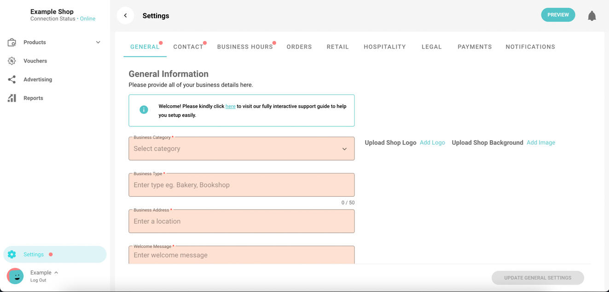Click the Advertising share icon
Image resolution: width=609 pixels, height=292 pixels.
12,80
